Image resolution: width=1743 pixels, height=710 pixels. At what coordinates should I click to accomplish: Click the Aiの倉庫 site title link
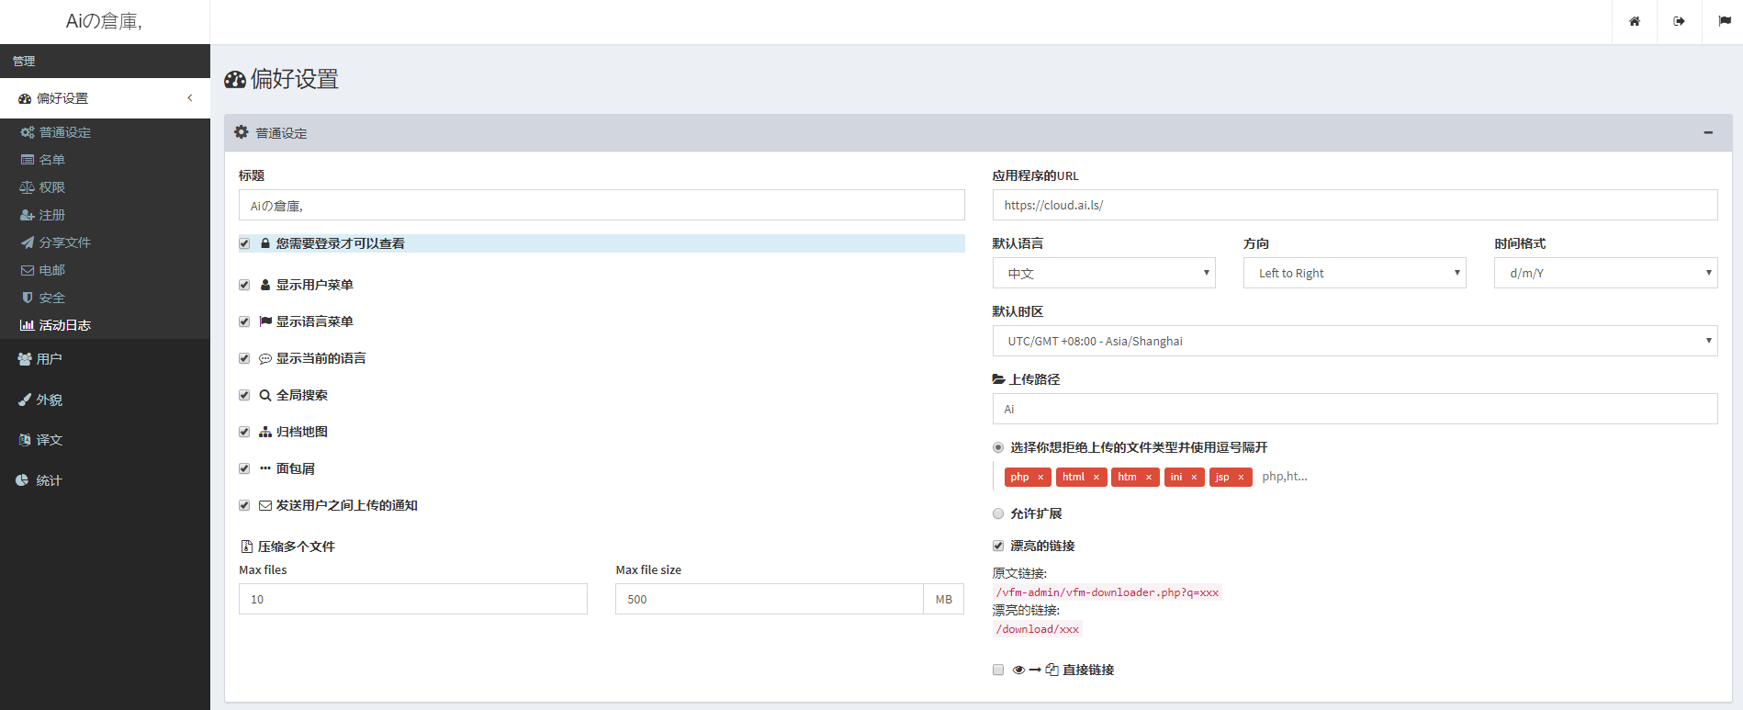pos(104,21)
